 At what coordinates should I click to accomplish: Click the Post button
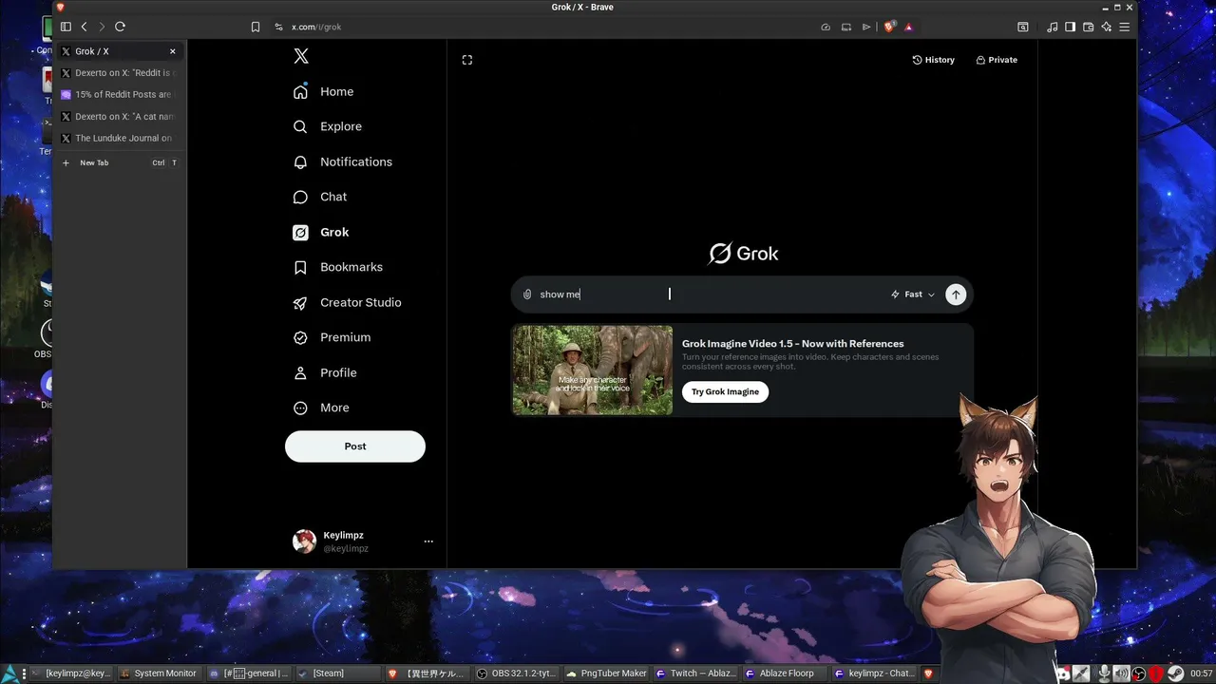pyautogui.click(x=355, y=446)
